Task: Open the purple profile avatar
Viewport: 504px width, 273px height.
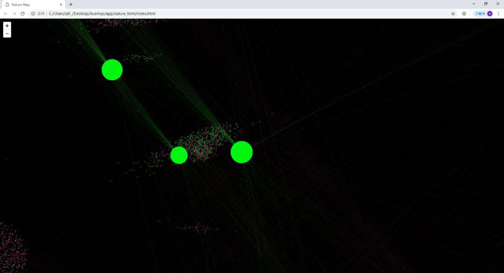Action: pos(490,14)
